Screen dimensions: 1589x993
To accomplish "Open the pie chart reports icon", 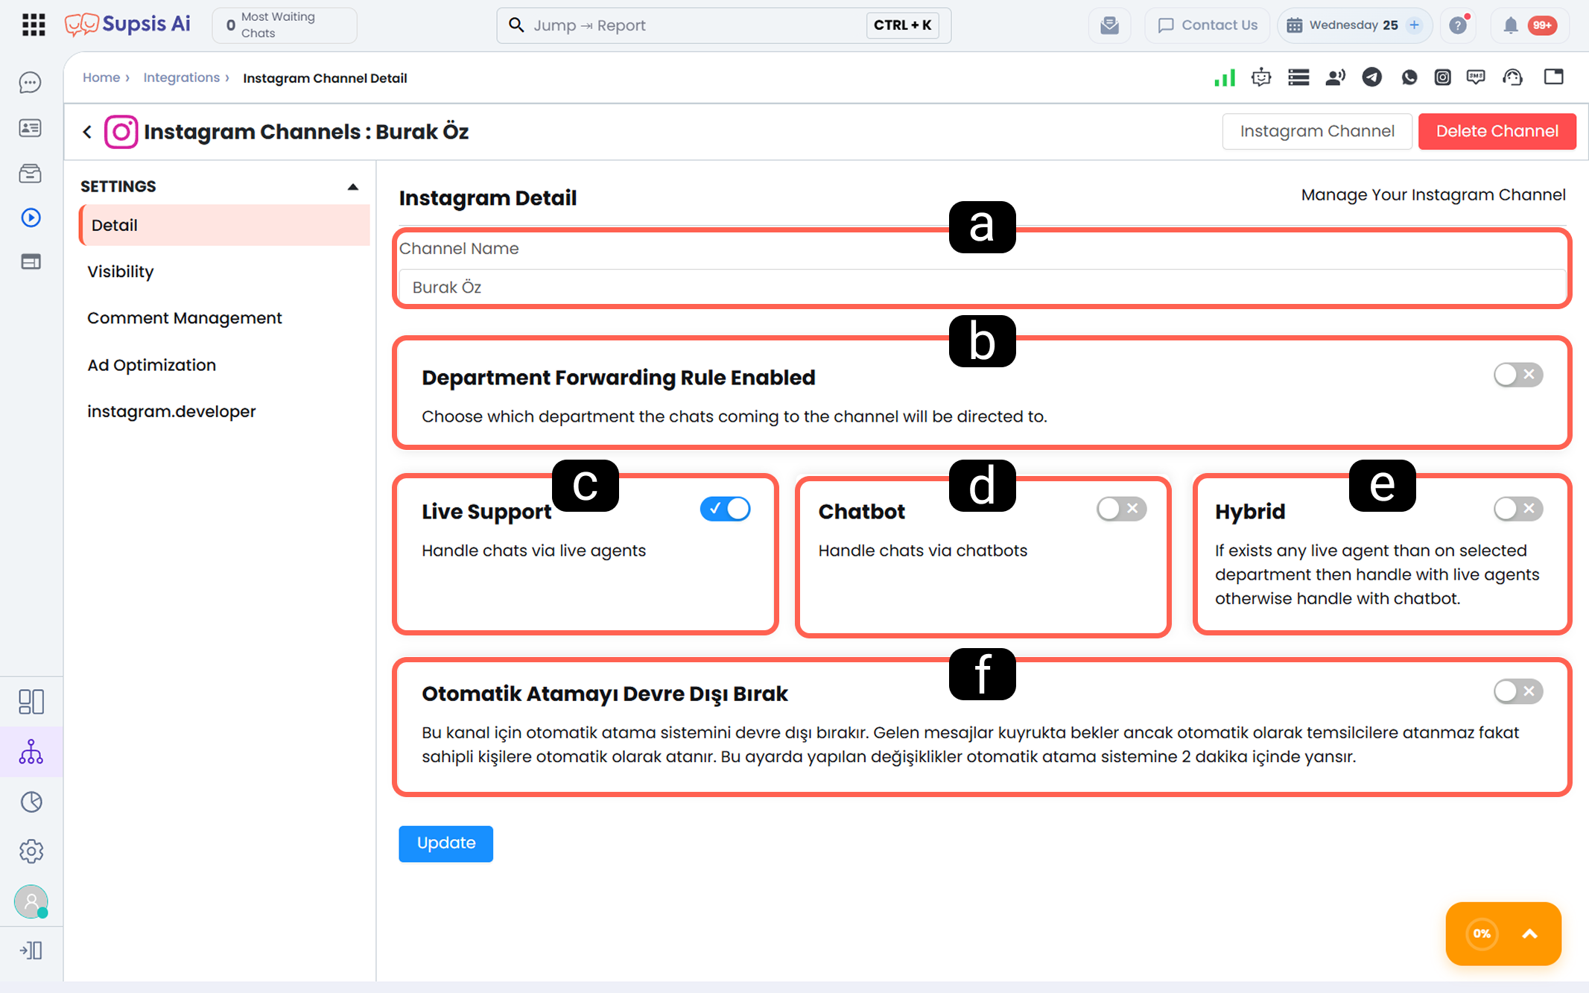I will click(x=31, y=802).
